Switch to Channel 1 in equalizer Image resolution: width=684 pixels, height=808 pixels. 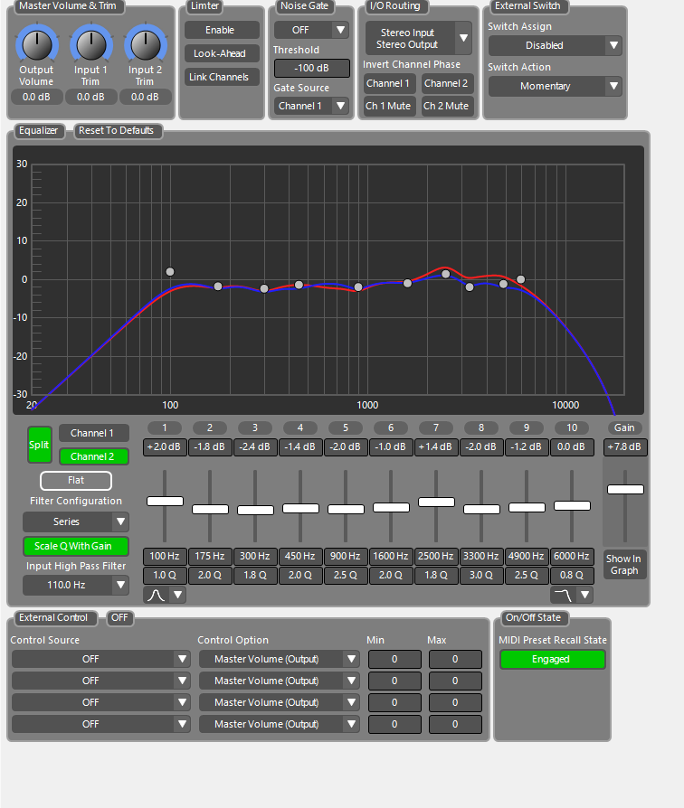pyautogui.click(x=93, y=434)
